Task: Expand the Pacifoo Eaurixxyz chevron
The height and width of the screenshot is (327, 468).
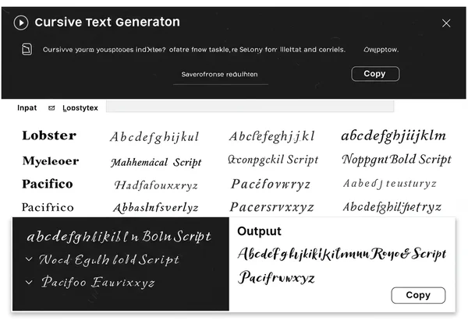Action: [29, 282]
